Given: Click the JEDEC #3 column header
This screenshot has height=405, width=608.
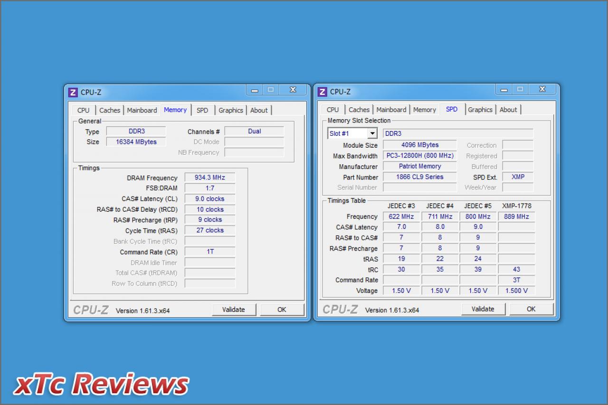Looking at the screenshot, I should [x=401, y=206].
